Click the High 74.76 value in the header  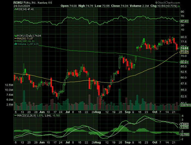[86, 6]
